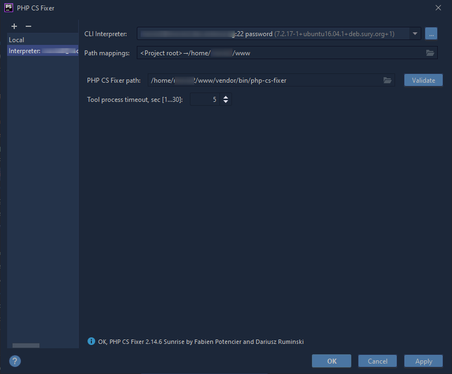Click the OK validation result message text

[201, 342]
